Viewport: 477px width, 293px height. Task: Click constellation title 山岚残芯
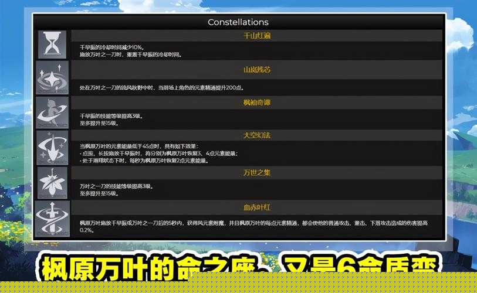[257, 70]
